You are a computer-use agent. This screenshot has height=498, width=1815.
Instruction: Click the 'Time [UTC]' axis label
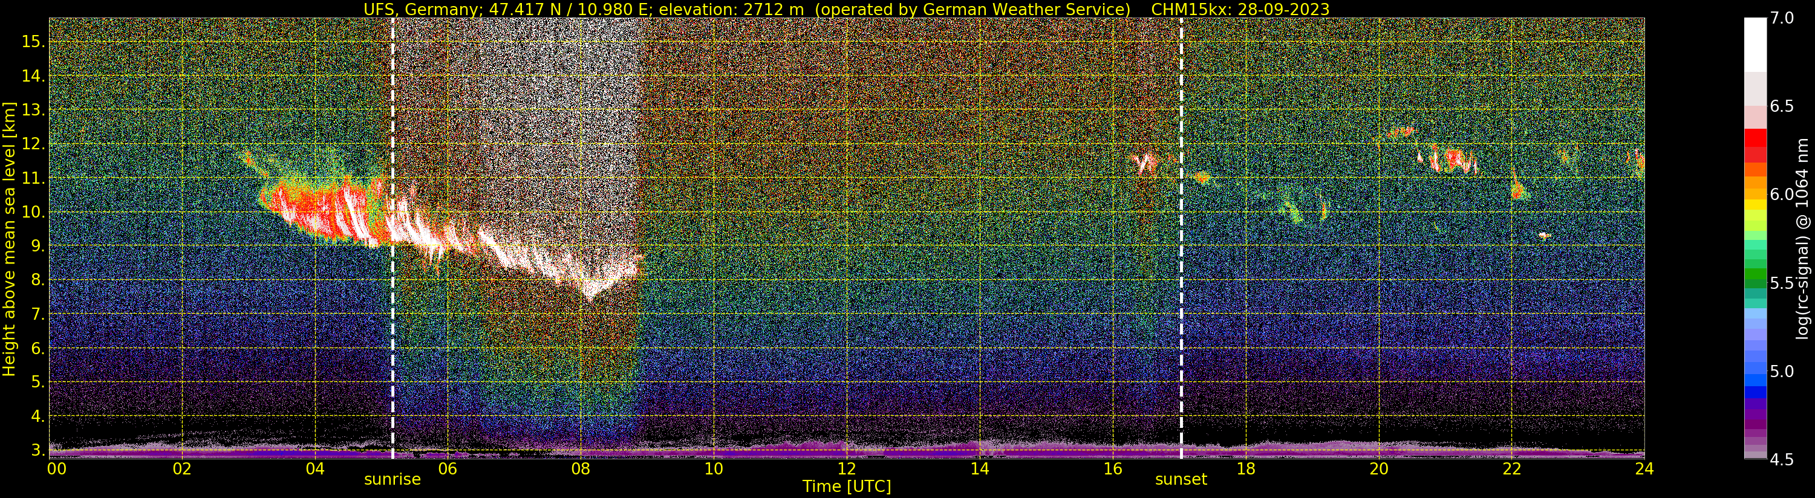[847, 487]
